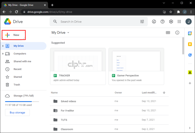Viewport: 195px width, 133px height.
Task: Click the search magnifier icon
Action: 55,22
